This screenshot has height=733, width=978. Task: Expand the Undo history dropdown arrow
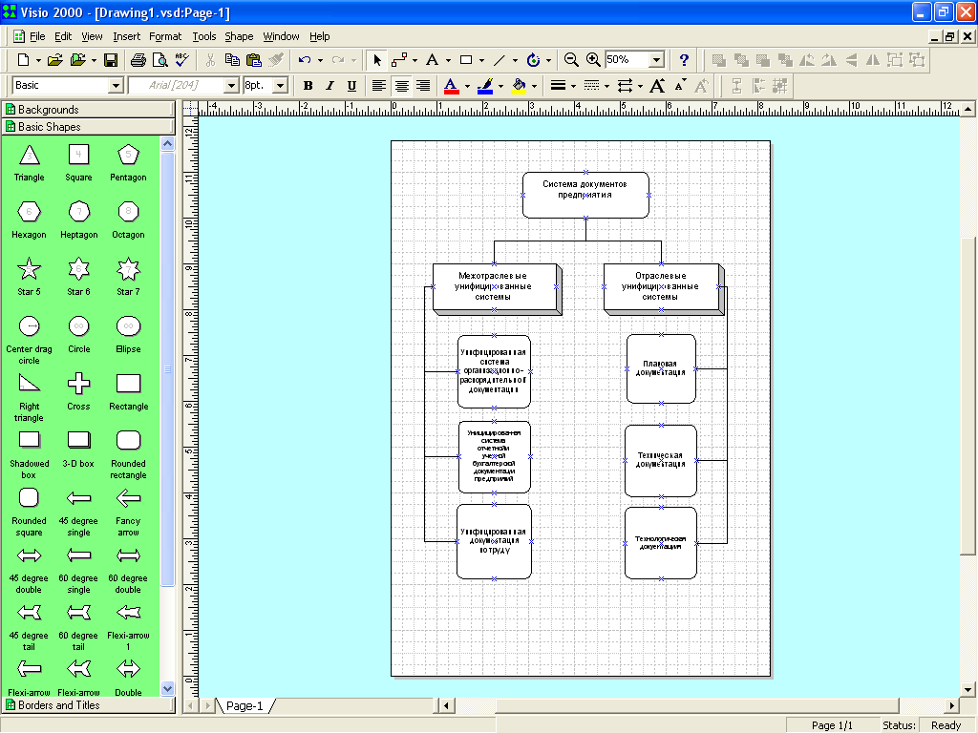pyautogui.click(x=320, y=60)
